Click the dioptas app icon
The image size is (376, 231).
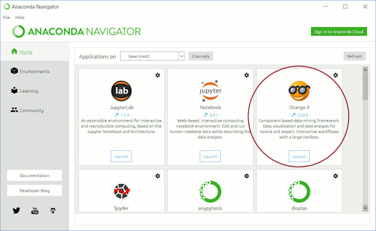299,191
